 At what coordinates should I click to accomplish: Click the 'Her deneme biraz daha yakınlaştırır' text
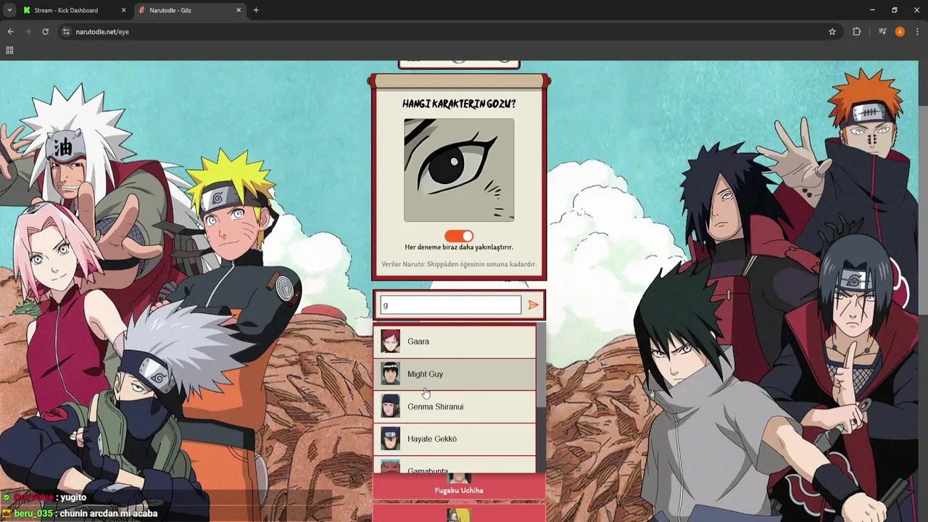coord(459,247)
